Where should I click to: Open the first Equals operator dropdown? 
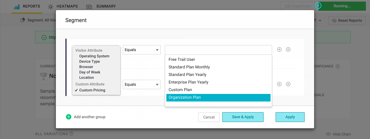coord(141,50)
